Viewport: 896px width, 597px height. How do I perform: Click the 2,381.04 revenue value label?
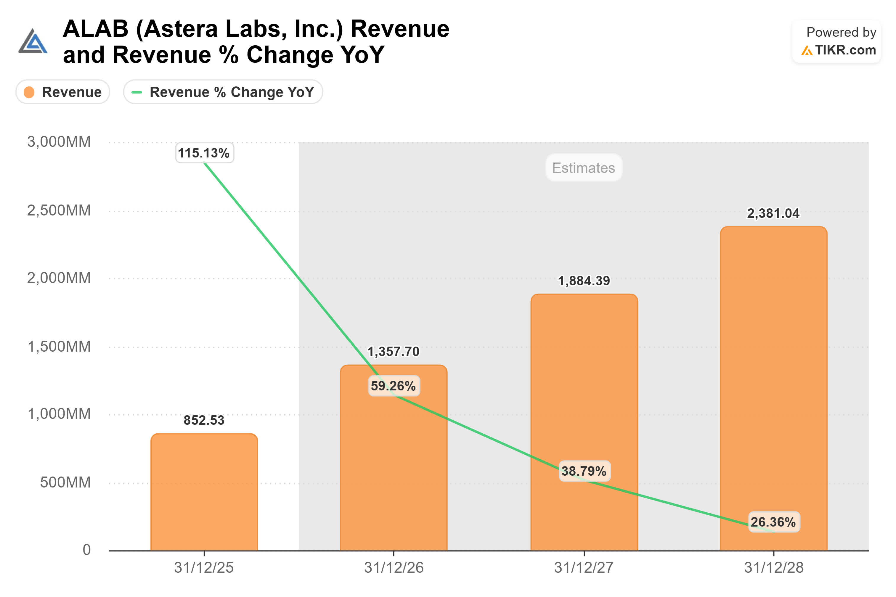(x=773, y=213)
